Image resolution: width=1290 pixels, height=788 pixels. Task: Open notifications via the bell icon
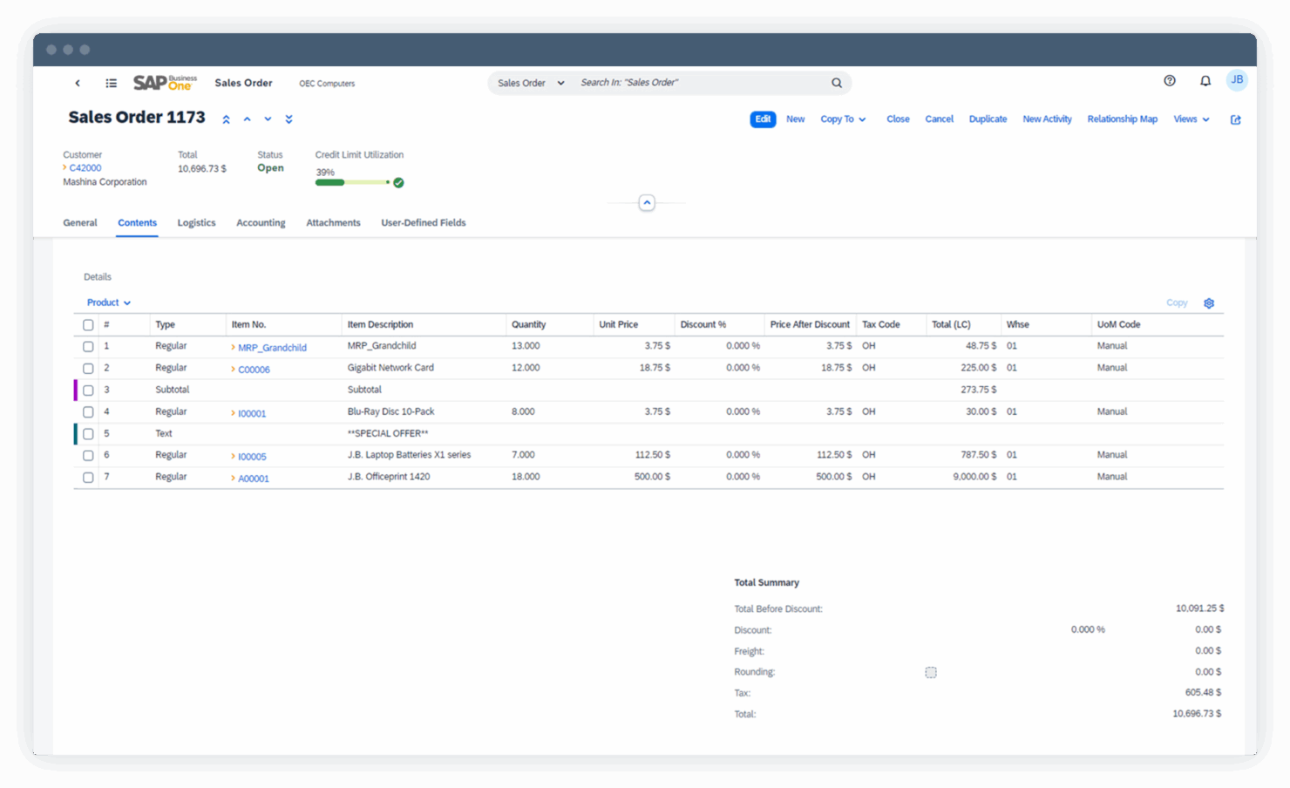[1205, 80]
